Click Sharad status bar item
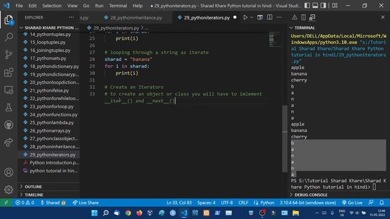390x219 pixels. click(x=53, y=203)
